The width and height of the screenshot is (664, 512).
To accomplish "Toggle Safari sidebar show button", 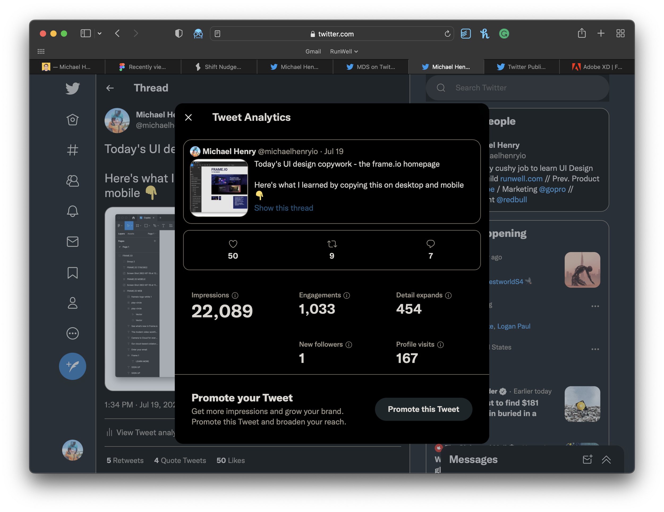I will tap(86, 33).
